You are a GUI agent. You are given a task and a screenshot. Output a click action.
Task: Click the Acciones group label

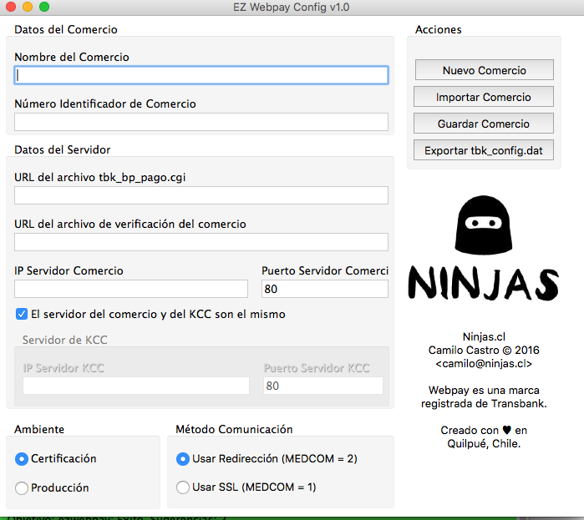click(439, 29)
